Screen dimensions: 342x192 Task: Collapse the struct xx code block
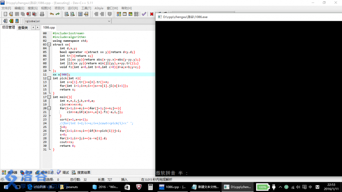pyautogui.click(x=49, y=44)
